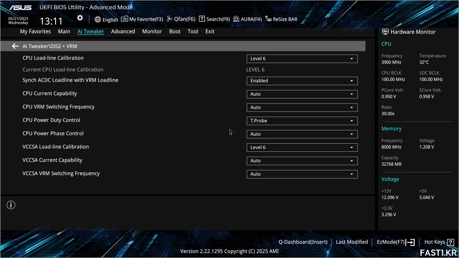459x258 pixels.
Task: Click the Qfan fan icon
Action: (x=169, y=19)
